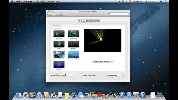The height and width of the screenshot is (100, 178).
Task: Launch Launchpad rocket icon in Dock
Action: pos(26,95)
